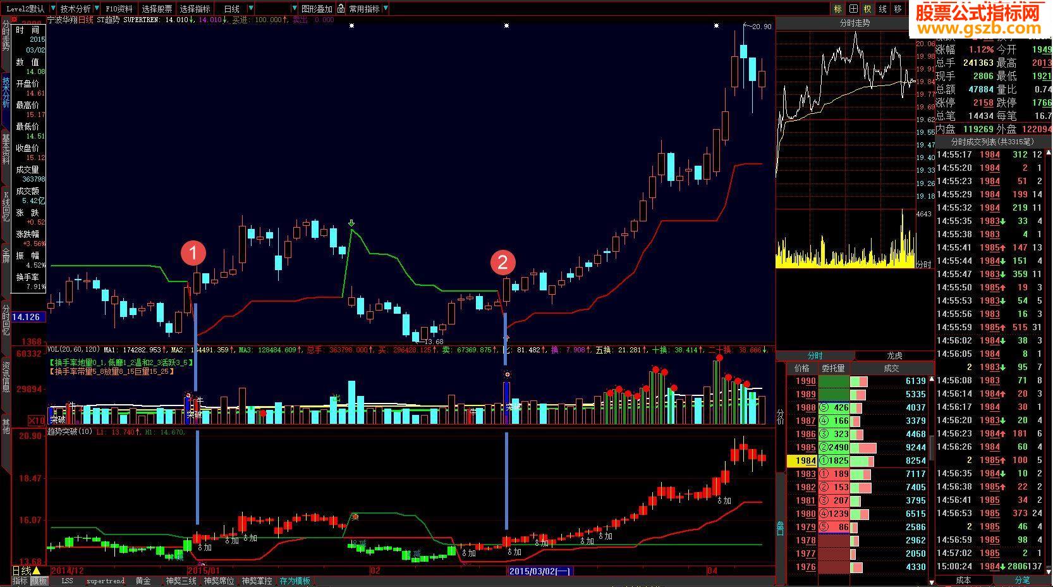Open the 基本资料 sidebar tab
Viewport: 1053px width, 587px height.
click(6, 149)
